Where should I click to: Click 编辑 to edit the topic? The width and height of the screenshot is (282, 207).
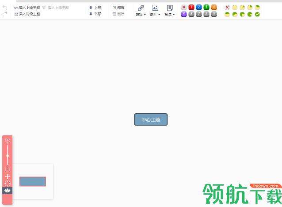[x=118, y=8]
